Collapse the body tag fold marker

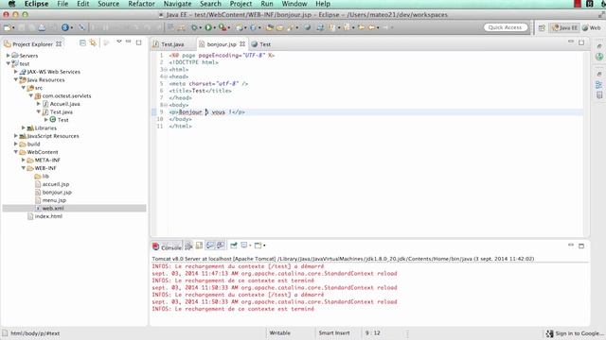click(x=166, y=105)
